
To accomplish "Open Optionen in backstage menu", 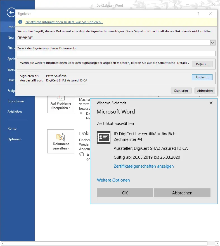I will (15, 139).
